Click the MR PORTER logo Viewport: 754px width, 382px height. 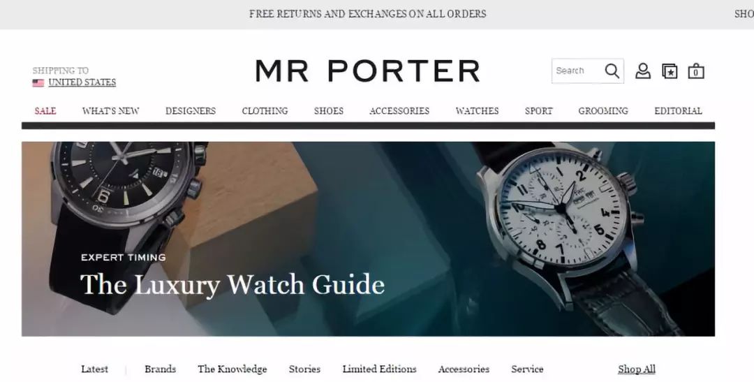click(x=368, y=71)
